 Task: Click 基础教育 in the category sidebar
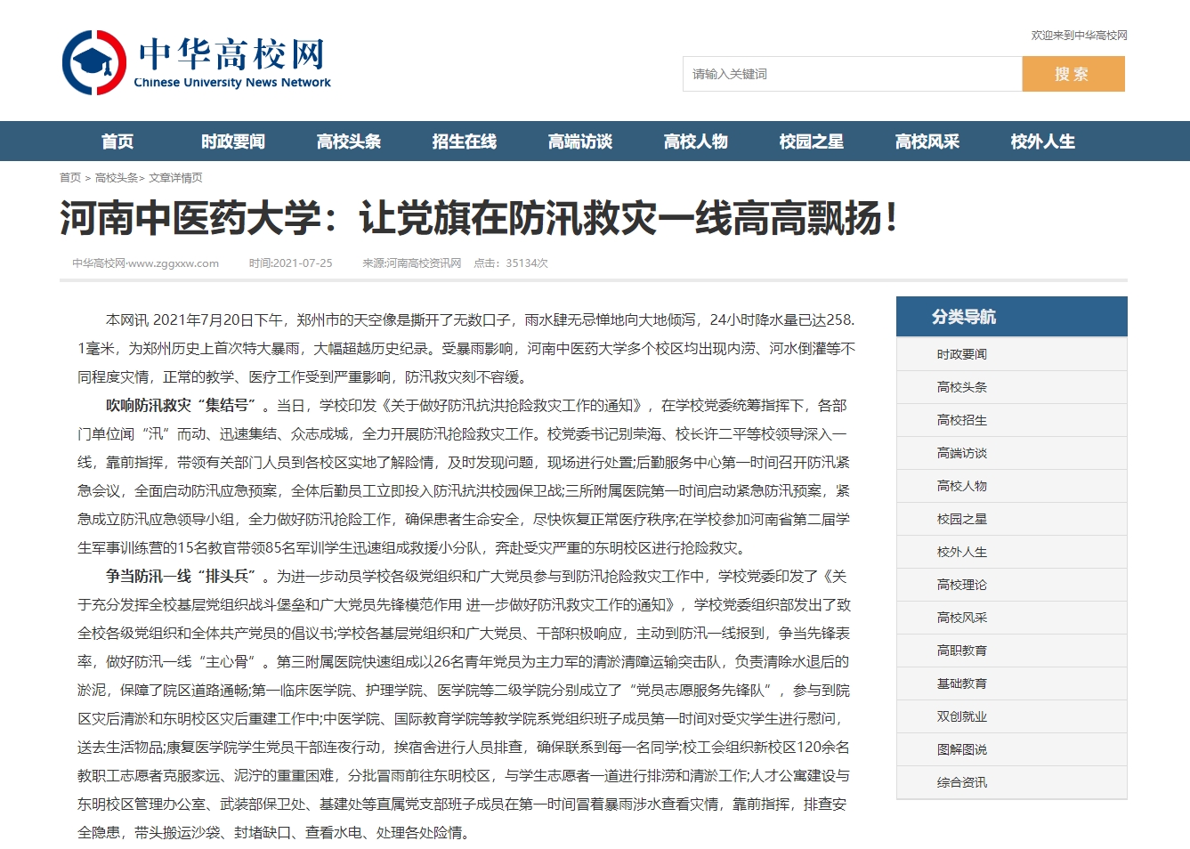pos(961,683)
